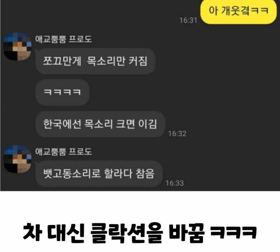Select the message 쪼끄만게 목소리만 커짐

pos(95,61)
